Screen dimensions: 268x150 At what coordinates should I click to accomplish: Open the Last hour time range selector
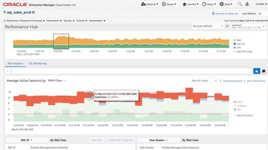[248, 26]
